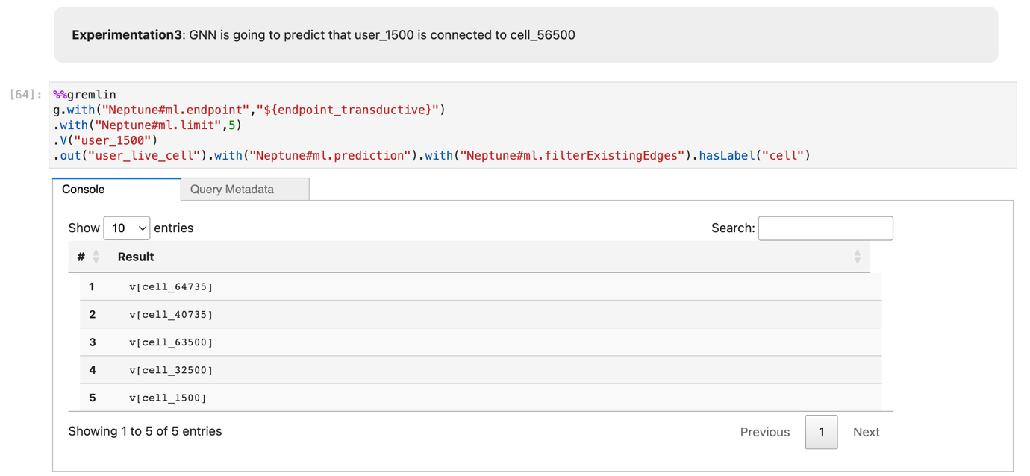Click the "Showing 1 to 5" entries info text

pyautogui.click(x=145, y=431)
